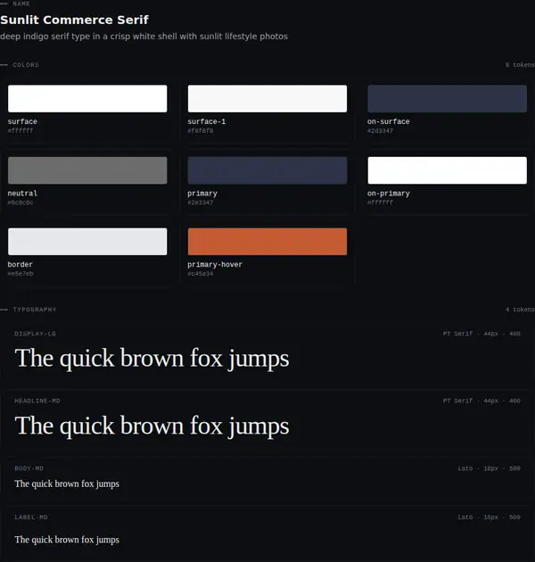Choose the neutral gray swatch
Viewport: 535px width, 562px height.
(87, 170)
